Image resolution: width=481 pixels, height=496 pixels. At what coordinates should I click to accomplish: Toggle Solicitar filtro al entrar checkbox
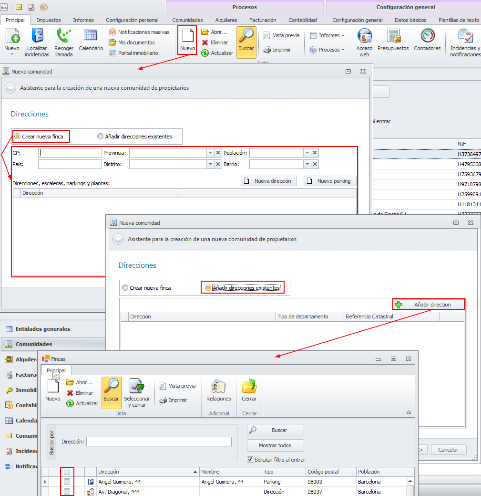pyautogui.click(x=250, y=459)
